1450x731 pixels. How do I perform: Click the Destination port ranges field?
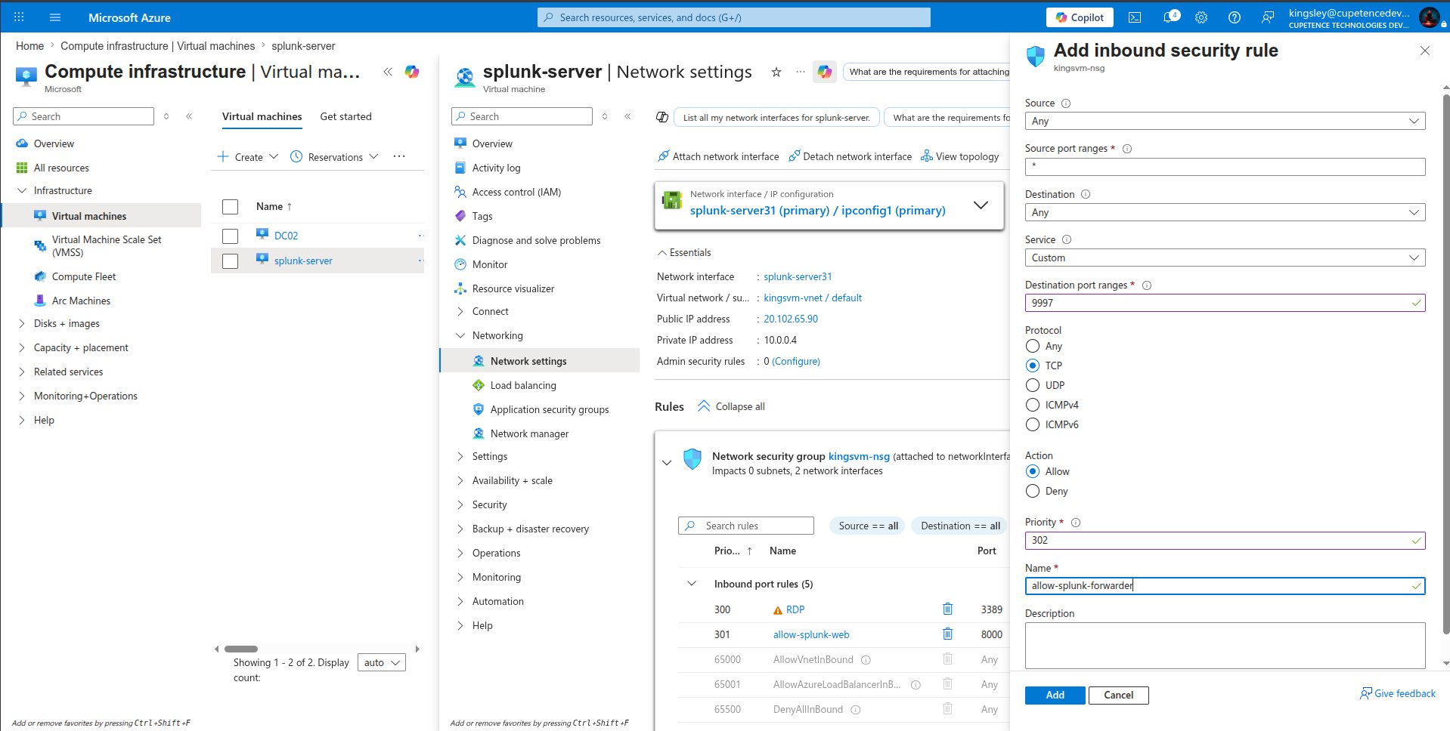[1225, 303]
